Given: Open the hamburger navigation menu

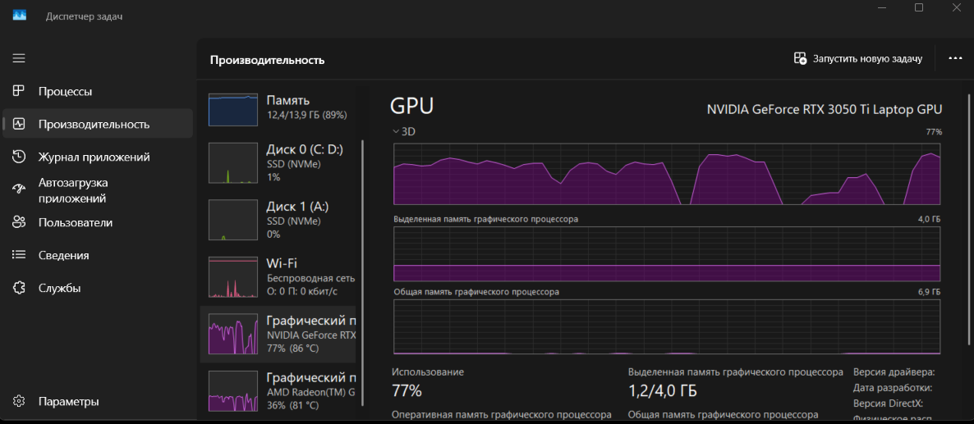Looking at the screenshot, I should (x=19, y=58).
